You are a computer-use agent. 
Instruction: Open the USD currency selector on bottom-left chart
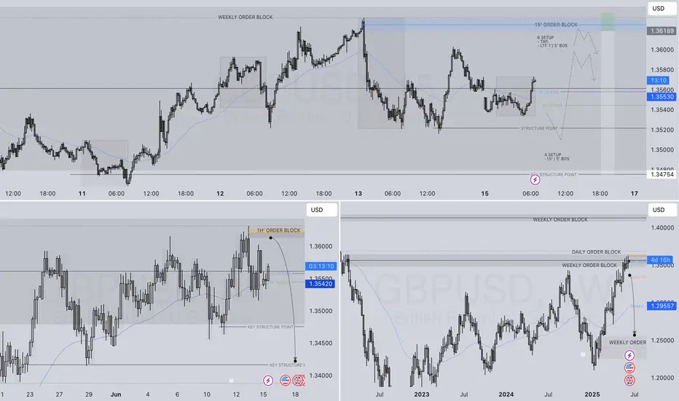[x=321, y=210]
